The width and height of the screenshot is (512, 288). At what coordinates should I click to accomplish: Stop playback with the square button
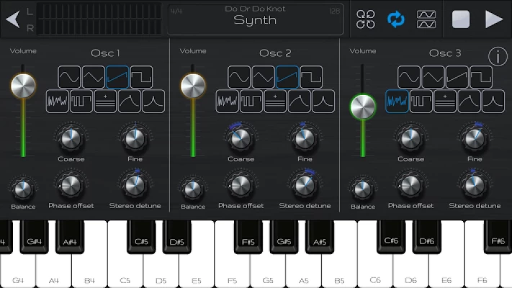coord(461,19)
